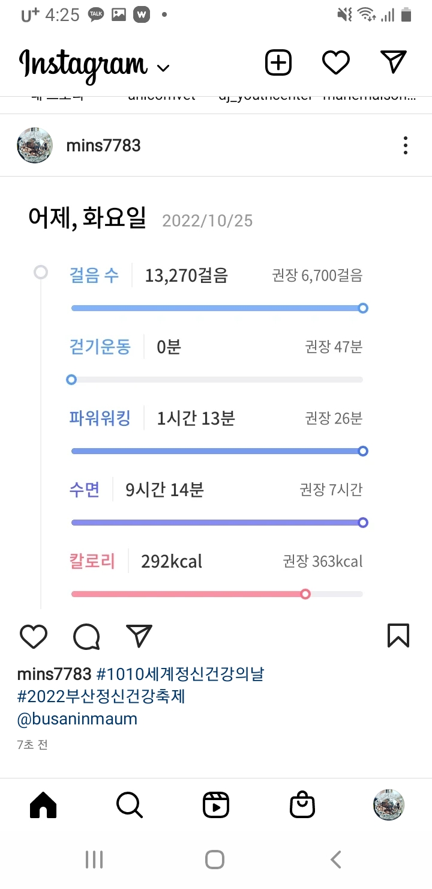432x889 pixels.
Task: Open the mins7783 username in post header
Action: pos(103,145)
